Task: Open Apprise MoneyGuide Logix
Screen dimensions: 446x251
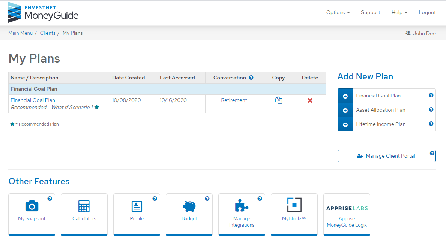Action: (347, 215)
